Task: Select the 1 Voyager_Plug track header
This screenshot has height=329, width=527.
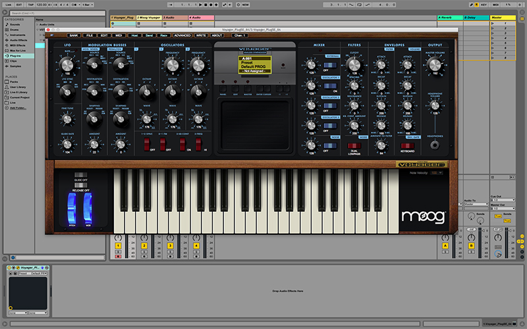Action: (x=123, y=18)
